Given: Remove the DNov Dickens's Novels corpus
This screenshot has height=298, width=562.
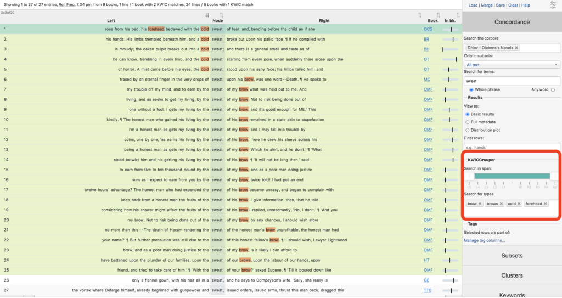Looking at the screenshot, I should tap(516, 48).
